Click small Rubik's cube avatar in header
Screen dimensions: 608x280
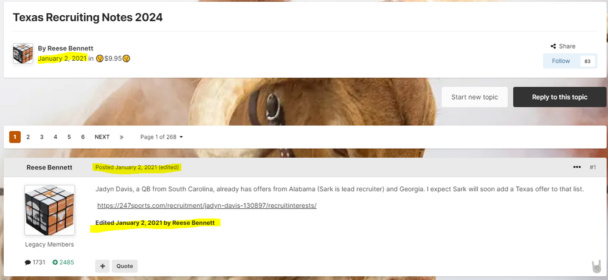coord(23,53)
